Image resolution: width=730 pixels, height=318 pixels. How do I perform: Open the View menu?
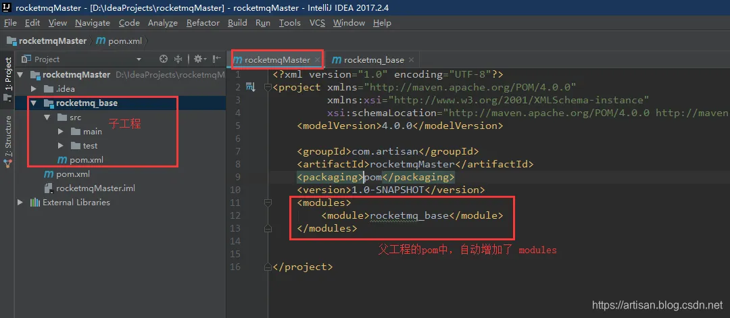point(57,23)
